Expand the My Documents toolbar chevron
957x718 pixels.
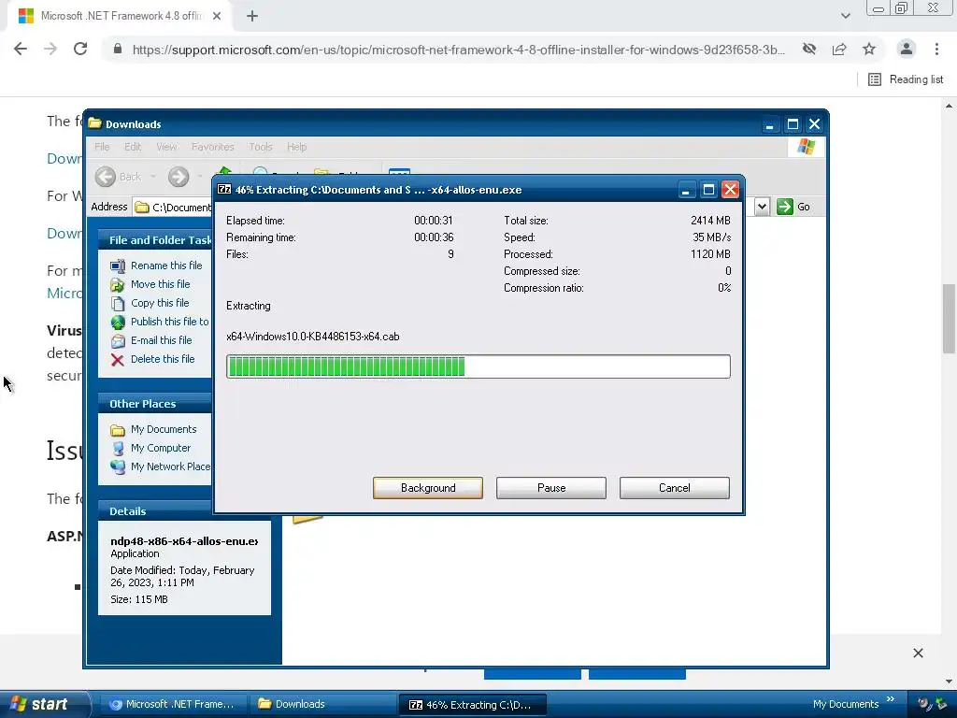[x=891, y=699]
